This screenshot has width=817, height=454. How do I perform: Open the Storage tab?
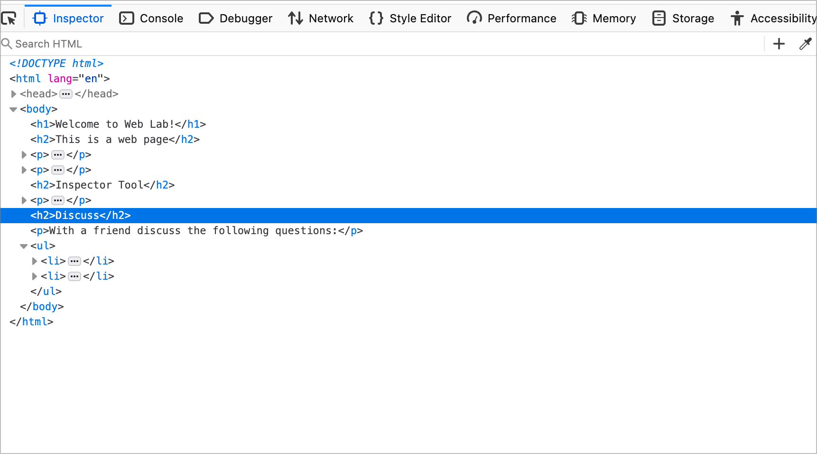point(683,19)
